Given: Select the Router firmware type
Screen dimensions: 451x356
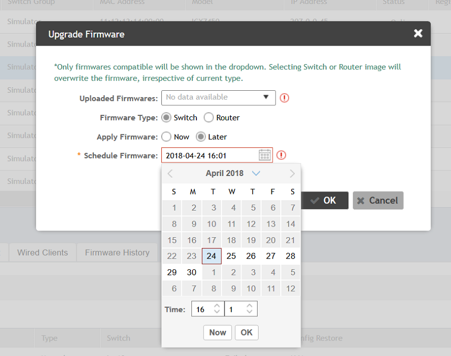Looking at the screenshot, I should tap(209, 118).
